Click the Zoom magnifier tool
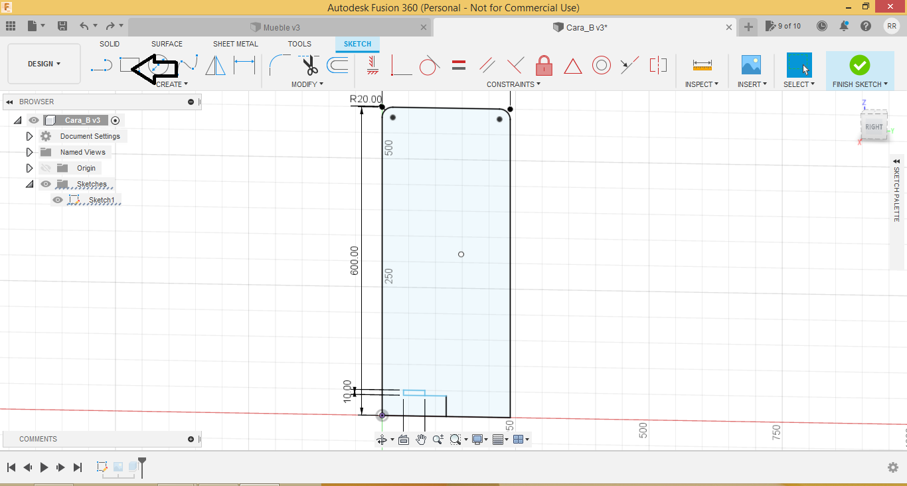 click(438, 440)
